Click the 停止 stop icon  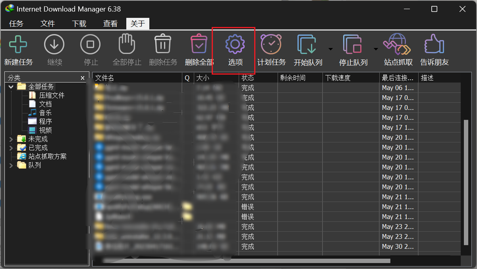91,44
